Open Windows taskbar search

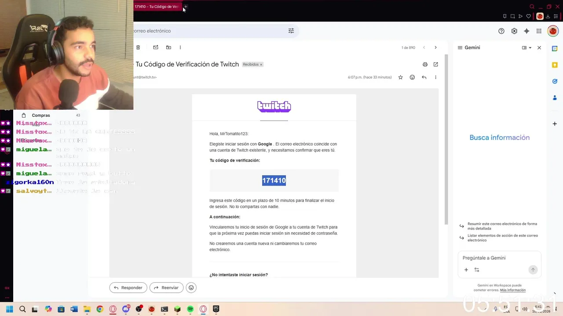[x=22, y=309]
